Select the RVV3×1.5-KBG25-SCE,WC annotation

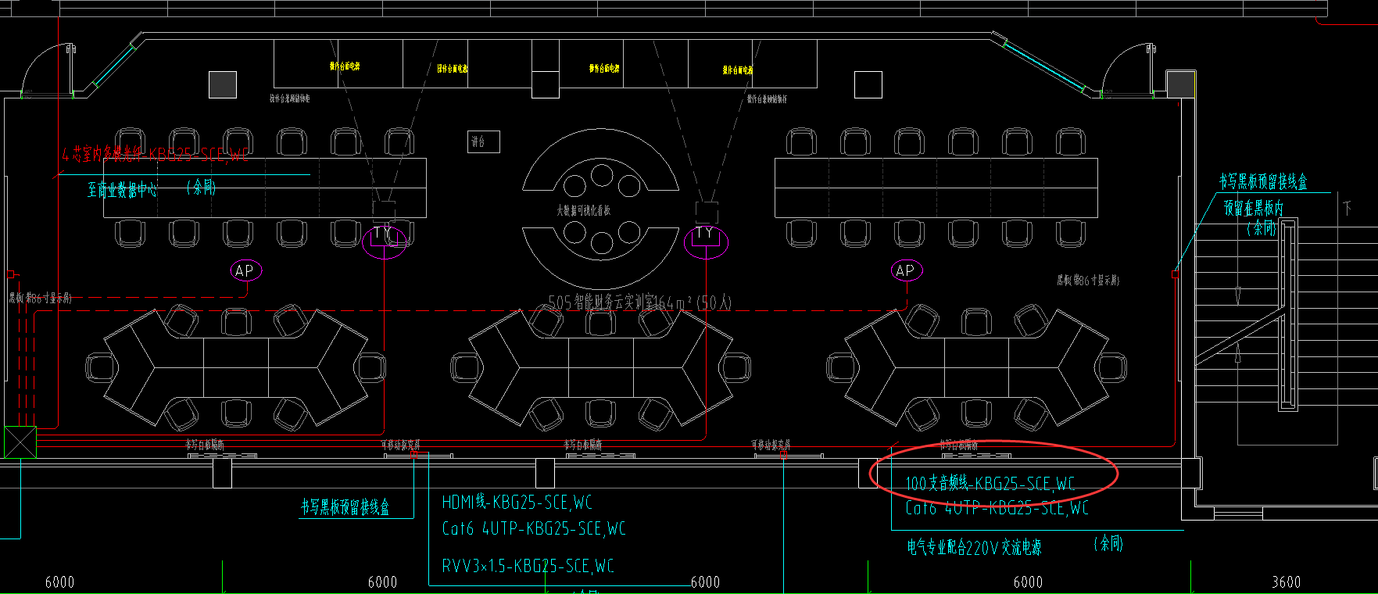pos(528,565)
